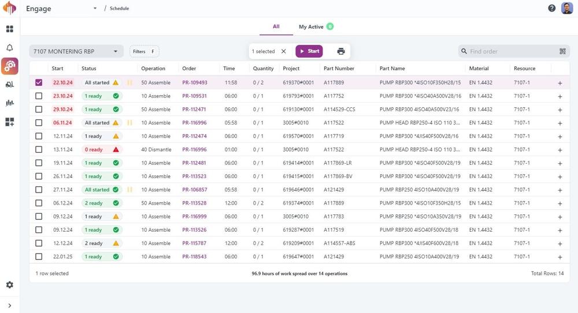Expand the Engage application dropdown

pos(95,9)
